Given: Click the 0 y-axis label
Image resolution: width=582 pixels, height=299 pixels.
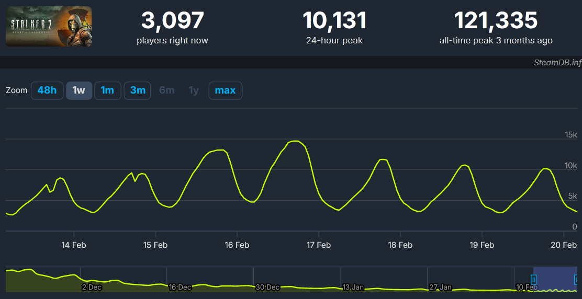Looking at the screenshot, I should coord(575,227).
